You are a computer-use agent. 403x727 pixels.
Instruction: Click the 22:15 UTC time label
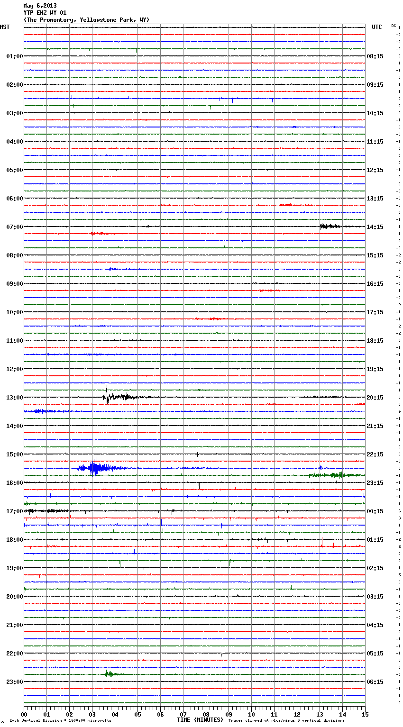[x=375, y=454]
